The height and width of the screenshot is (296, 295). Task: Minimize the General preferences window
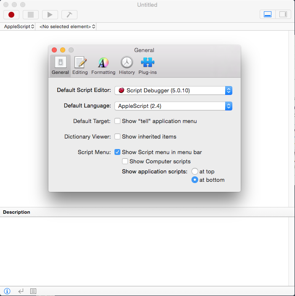[63, 50]
